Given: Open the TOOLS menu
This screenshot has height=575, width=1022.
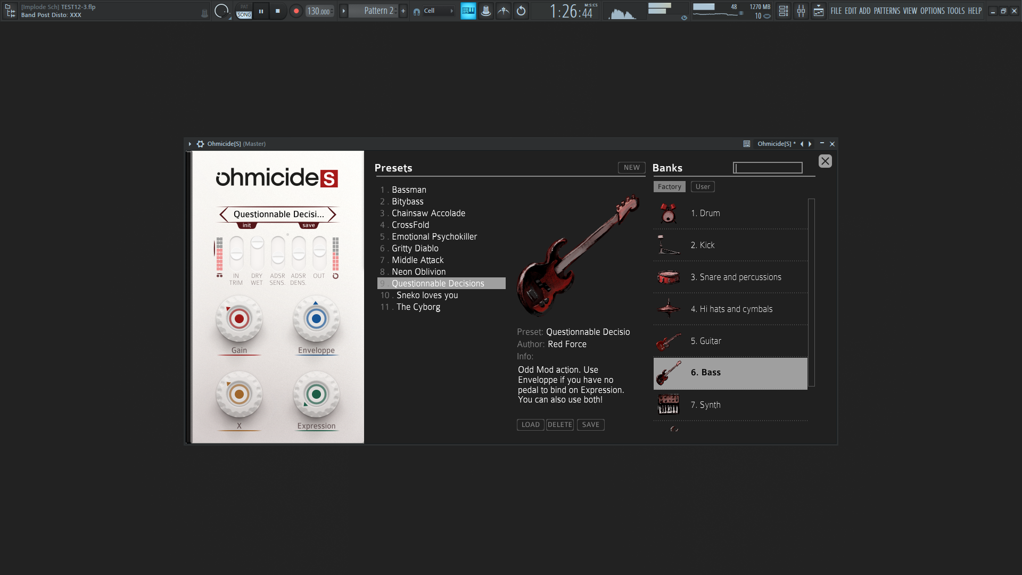Looking at the screenshot, I should point(955,11).
